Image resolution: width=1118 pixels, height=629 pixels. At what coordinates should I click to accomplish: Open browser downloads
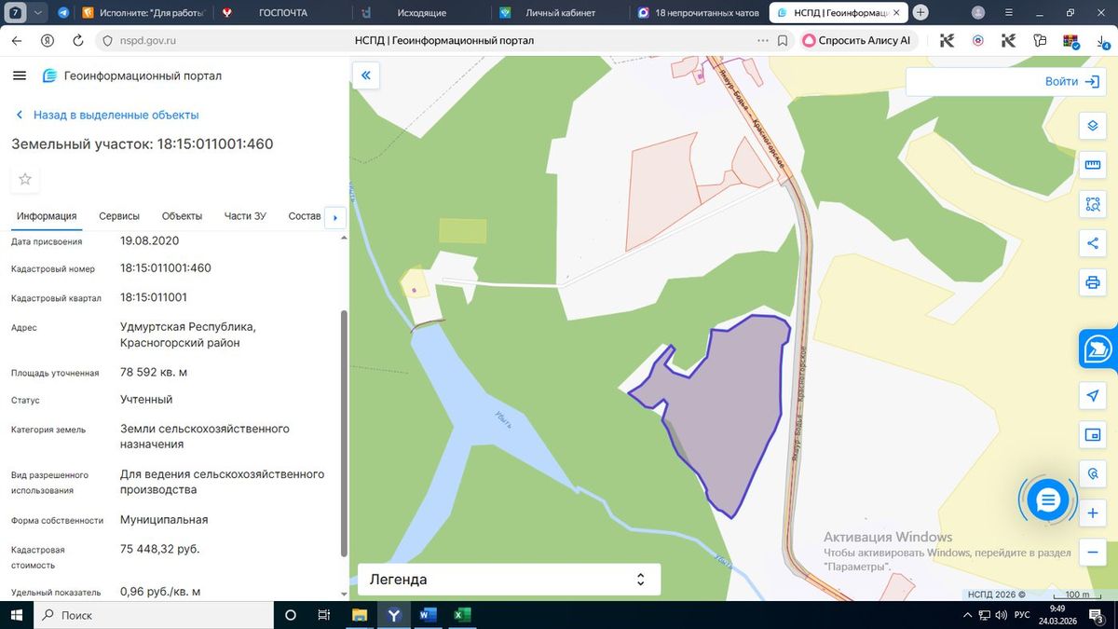click(1102, 41)
